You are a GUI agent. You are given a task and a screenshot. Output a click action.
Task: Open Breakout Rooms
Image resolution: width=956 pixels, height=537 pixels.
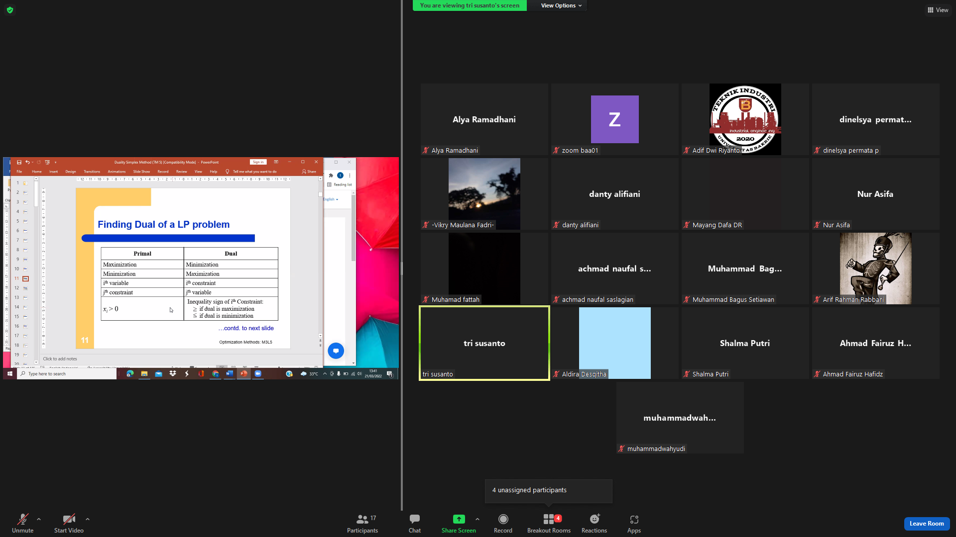click(x=549, y=523)
